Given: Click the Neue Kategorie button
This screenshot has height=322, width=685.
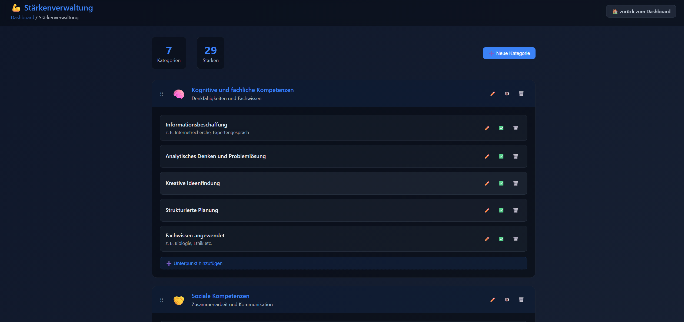Looking at the screenshot, I should [509, 53].
